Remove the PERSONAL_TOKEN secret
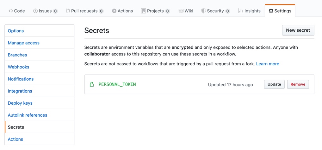322x150 pixels. (298, 84)
